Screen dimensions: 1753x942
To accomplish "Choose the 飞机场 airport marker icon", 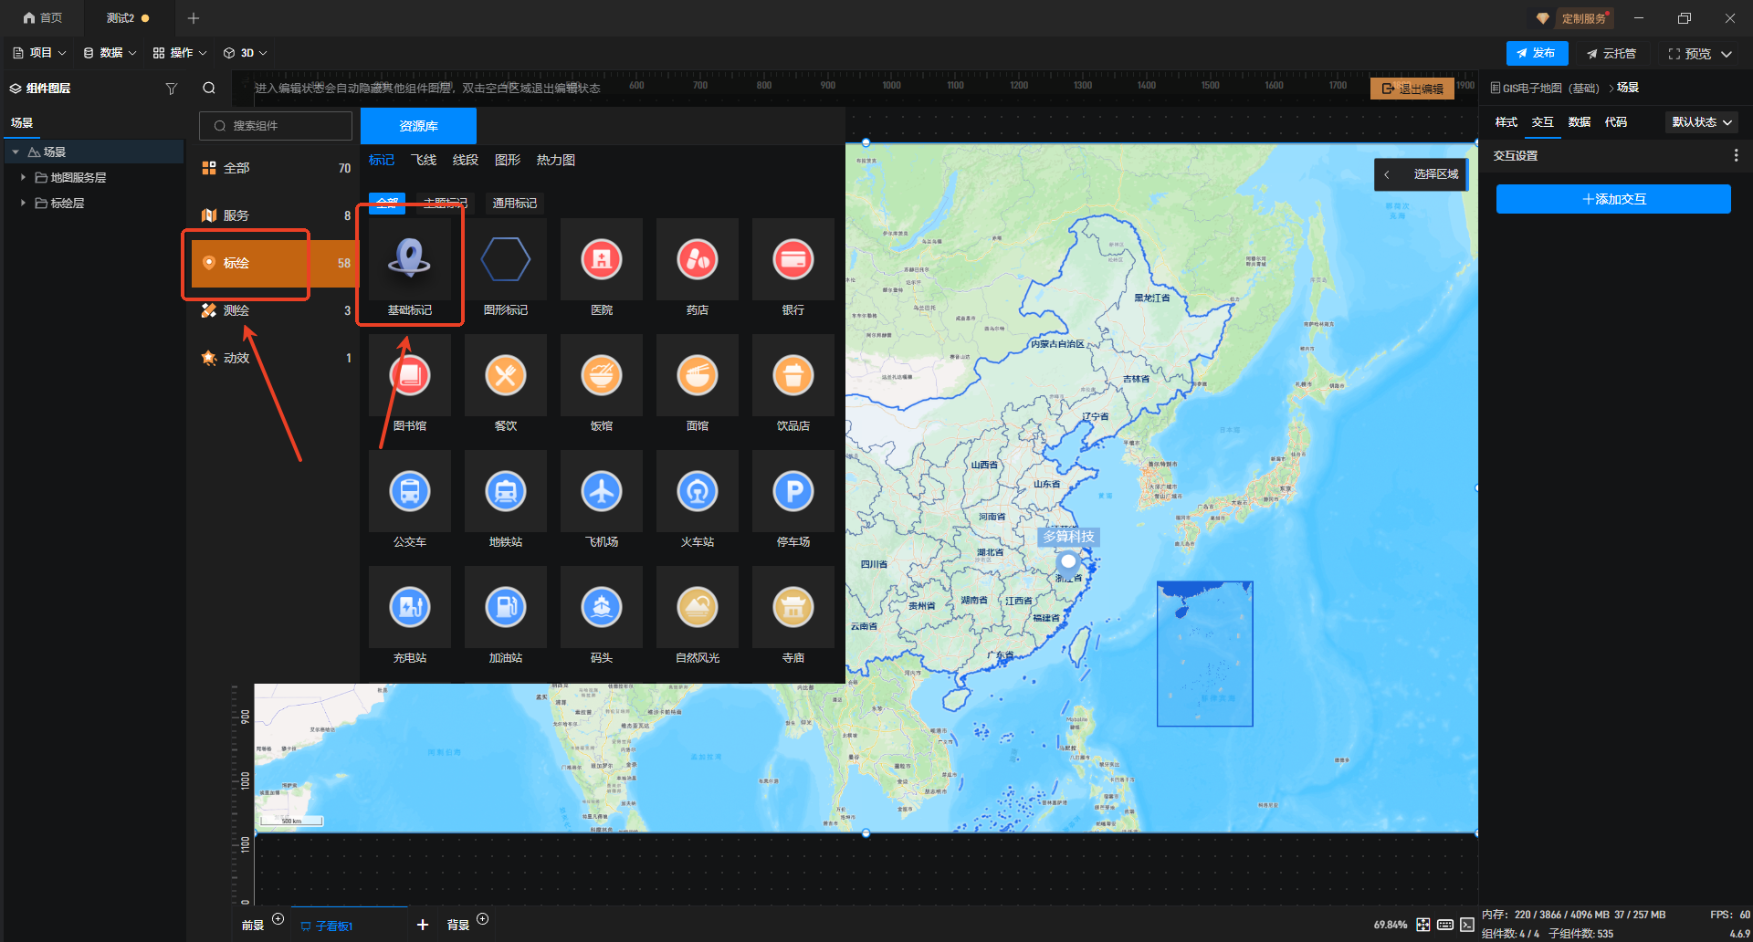I will pos(602,492).
